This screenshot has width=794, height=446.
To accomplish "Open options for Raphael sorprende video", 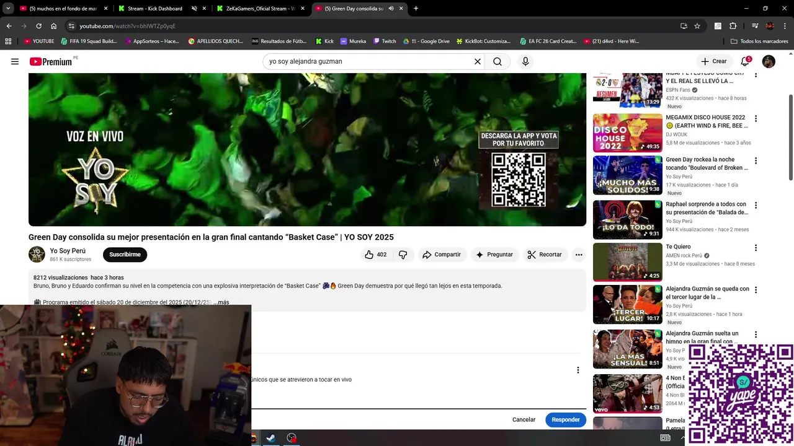I will click(x=756, y=205).
